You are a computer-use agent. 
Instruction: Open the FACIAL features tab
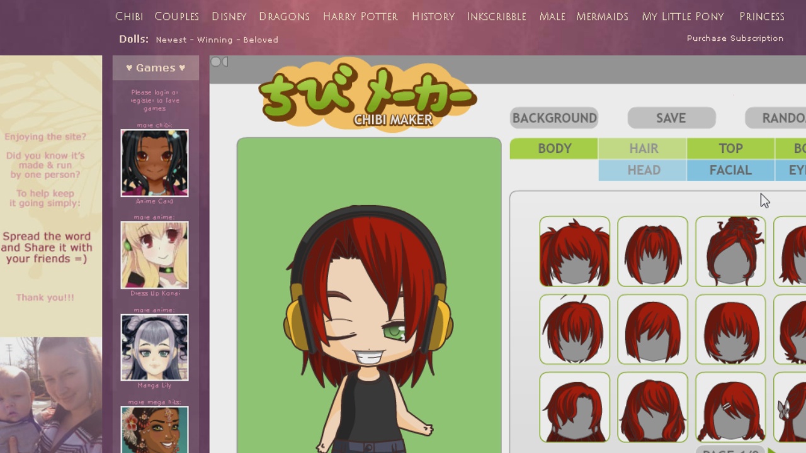[x=731, y=171]
